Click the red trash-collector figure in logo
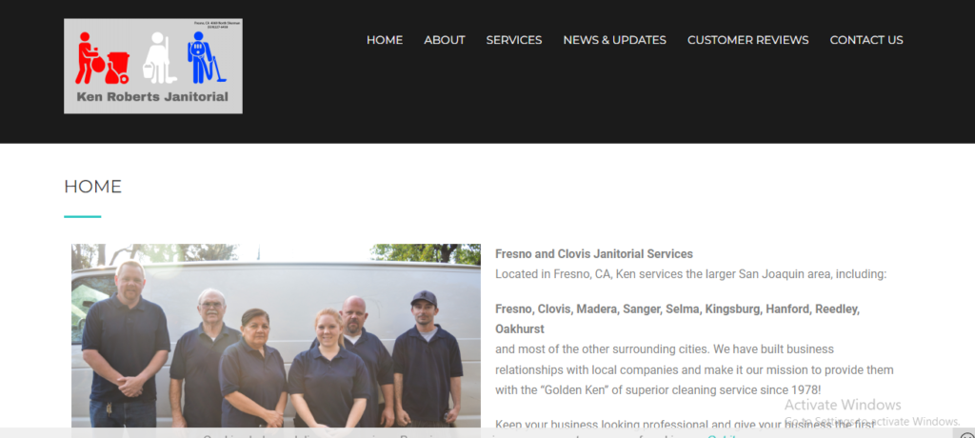 coord(103,58)
